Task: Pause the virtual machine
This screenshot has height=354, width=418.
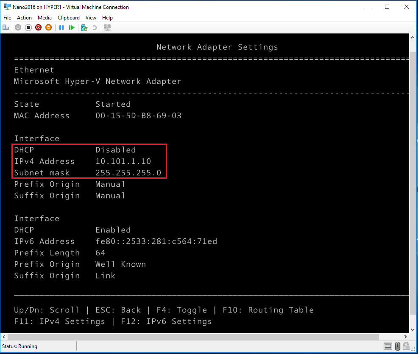Action: (61, 28)
